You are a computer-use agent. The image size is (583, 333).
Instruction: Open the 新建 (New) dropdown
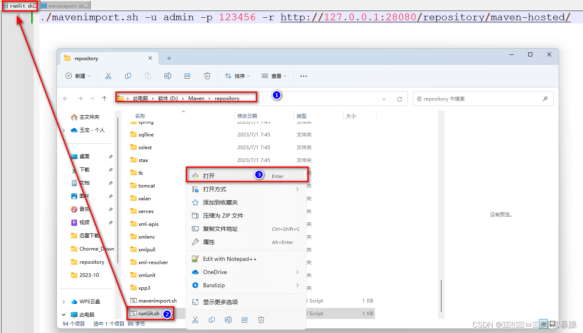(x=78, y=76)
